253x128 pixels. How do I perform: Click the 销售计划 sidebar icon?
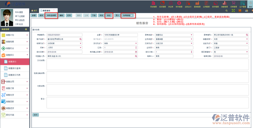pyautogui.click(x=3, y=35)
